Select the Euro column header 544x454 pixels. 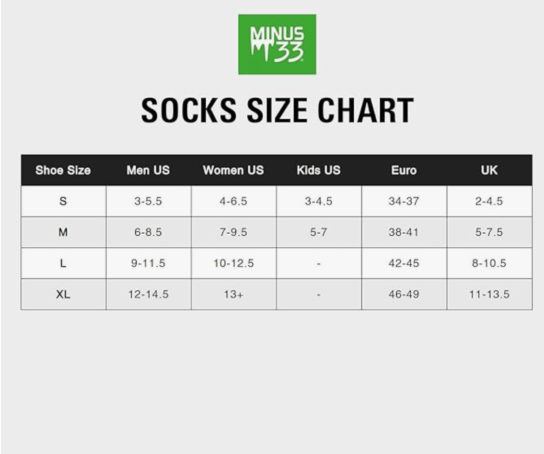[x=404, y=170]
